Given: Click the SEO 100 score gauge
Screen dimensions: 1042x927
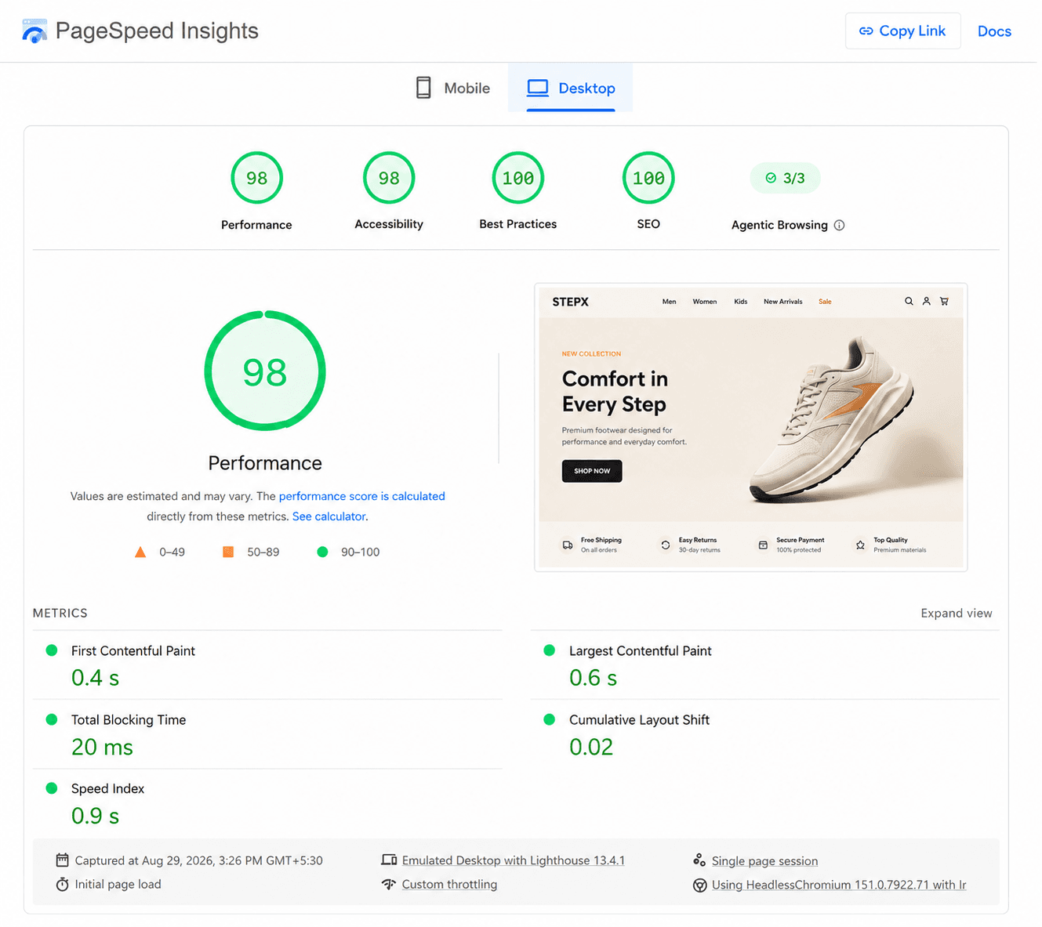Looking at the screenshot, I should [x=648, y=178].
